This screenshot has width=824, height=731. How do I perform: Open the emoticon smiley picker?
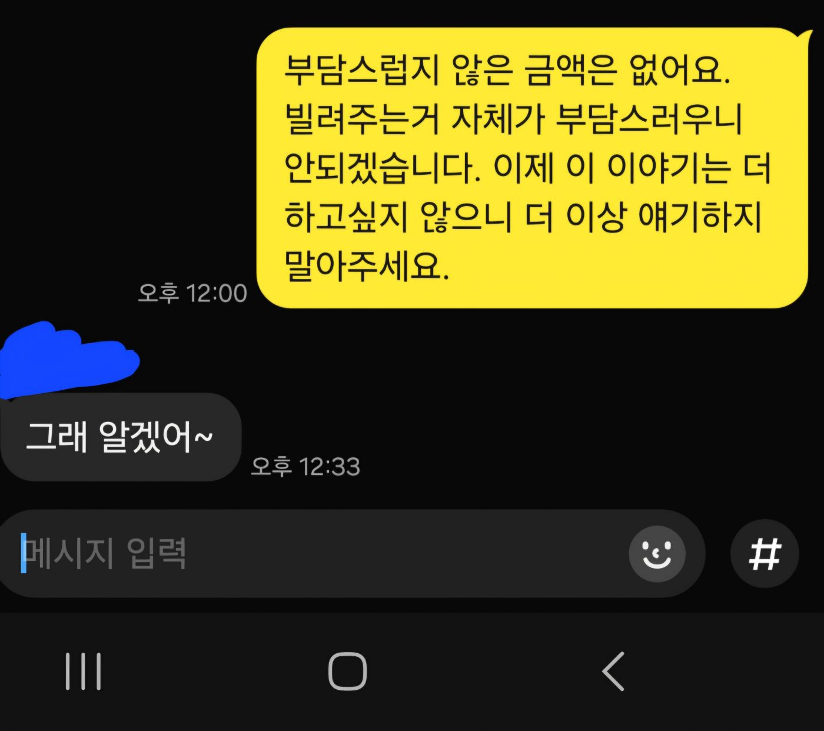tap(657, 554)
